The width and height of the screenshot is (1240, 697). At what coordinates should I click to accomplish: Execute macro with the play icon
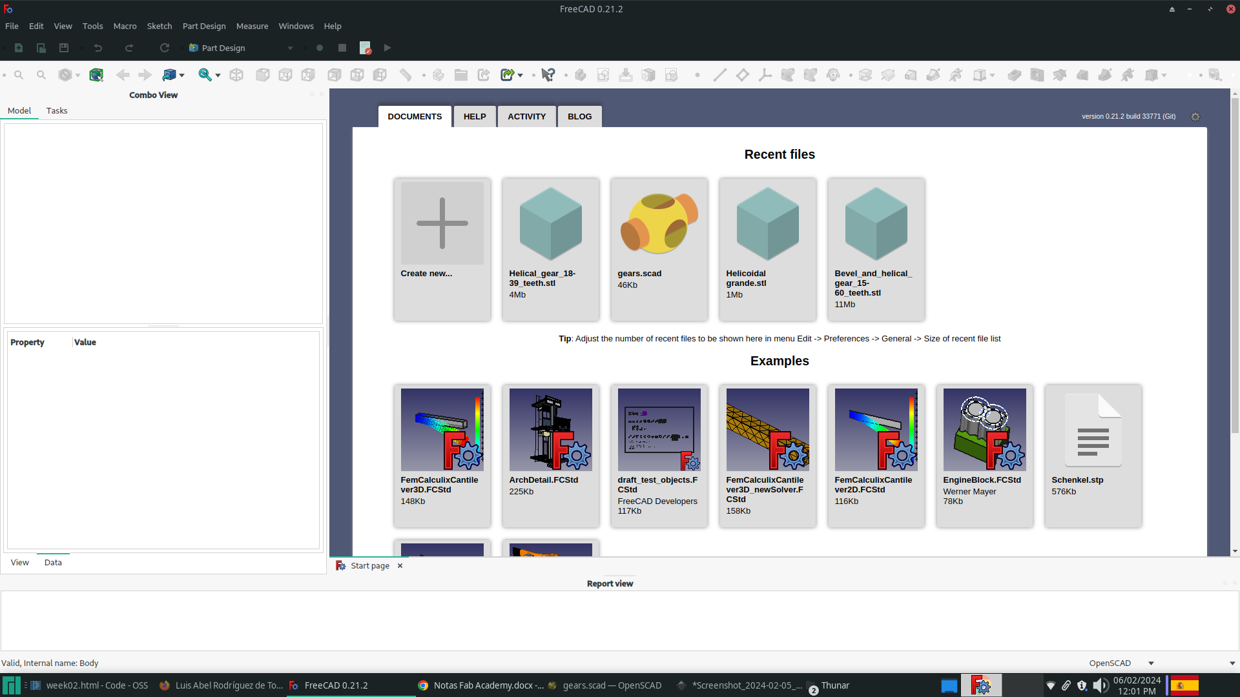[387, 48]
